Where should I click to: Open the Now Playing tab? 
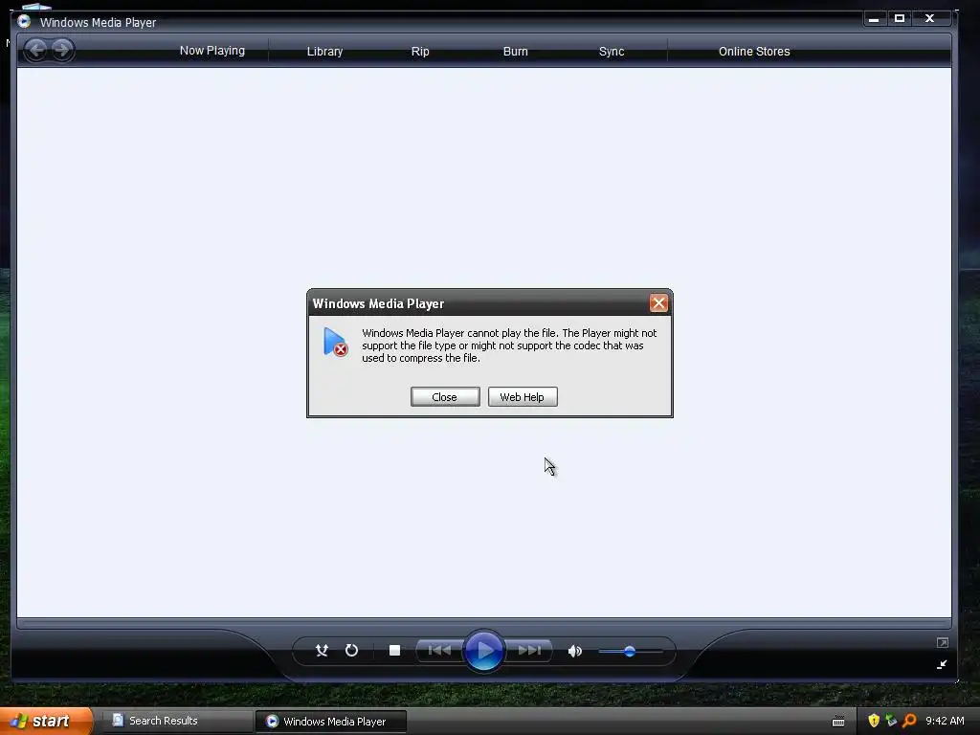point(212,51)
